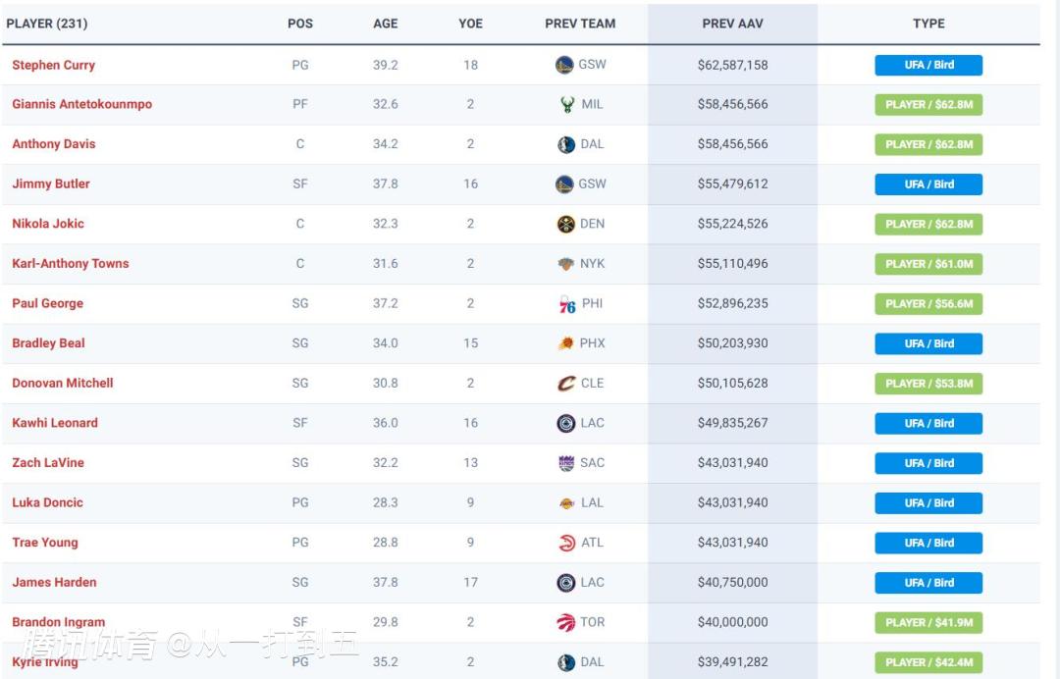
Task: Open Luka Doncic's player profile
Action: coord(47,502)
